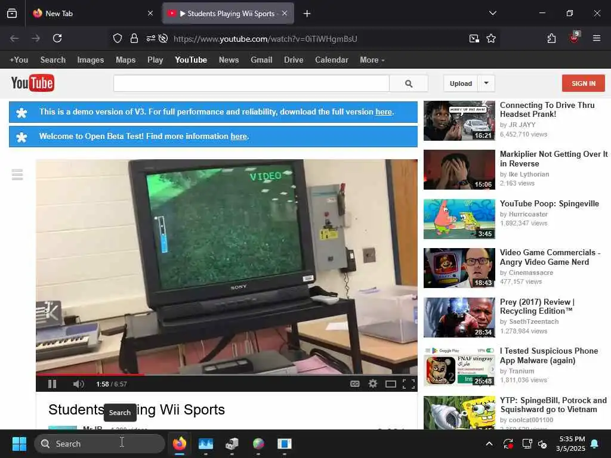611x458 pixels.
Task: Go forward with the browser forward arrow
Action: coord(36,38)
